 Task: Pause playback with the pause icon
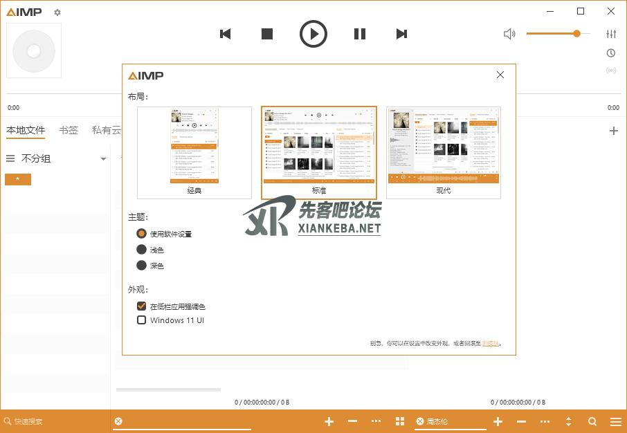click(360, 34)
